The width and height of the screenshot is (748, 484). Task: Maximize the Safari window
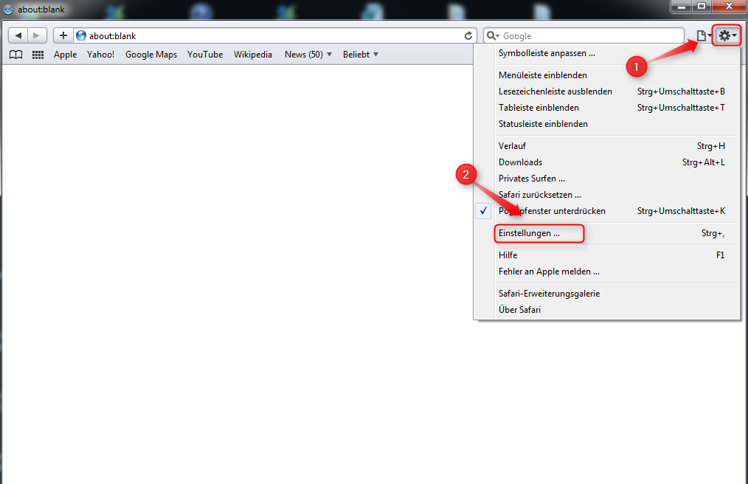(702, 6)
